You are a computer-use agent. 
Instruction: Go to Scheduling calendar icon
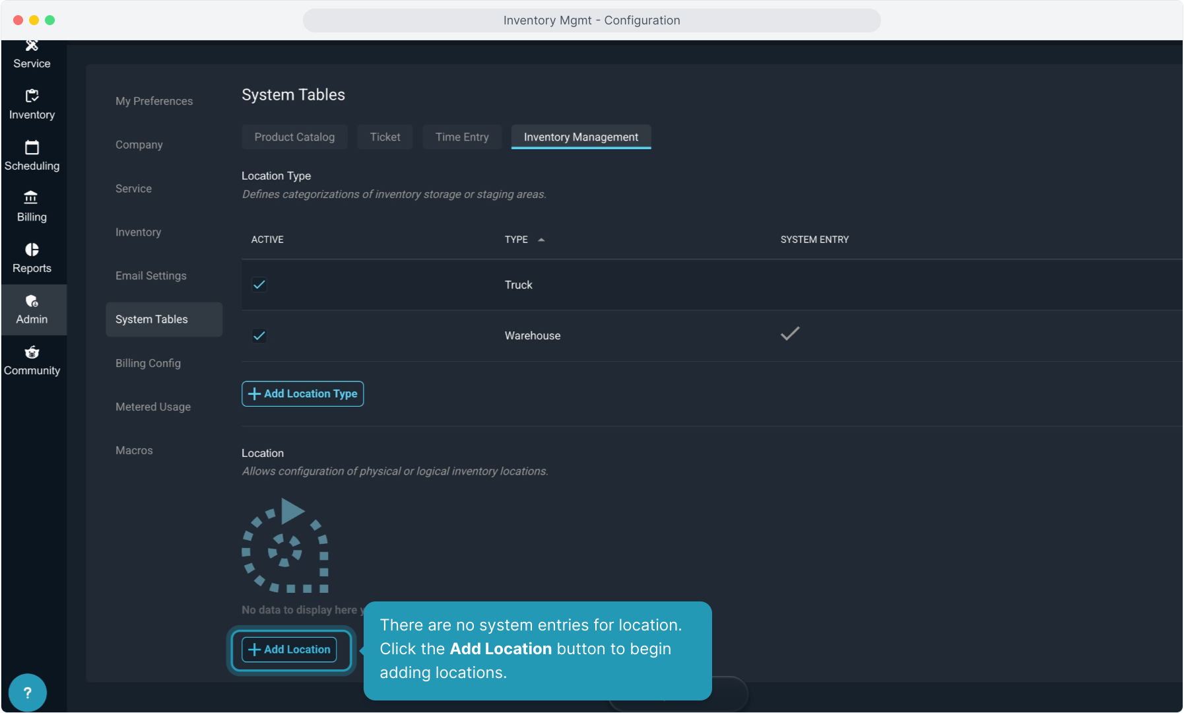click(32, 148)
